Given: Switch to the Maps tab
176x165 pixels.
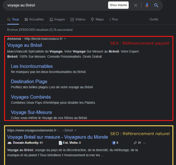Looking at the screenshot, I should (x=97, y=19).
